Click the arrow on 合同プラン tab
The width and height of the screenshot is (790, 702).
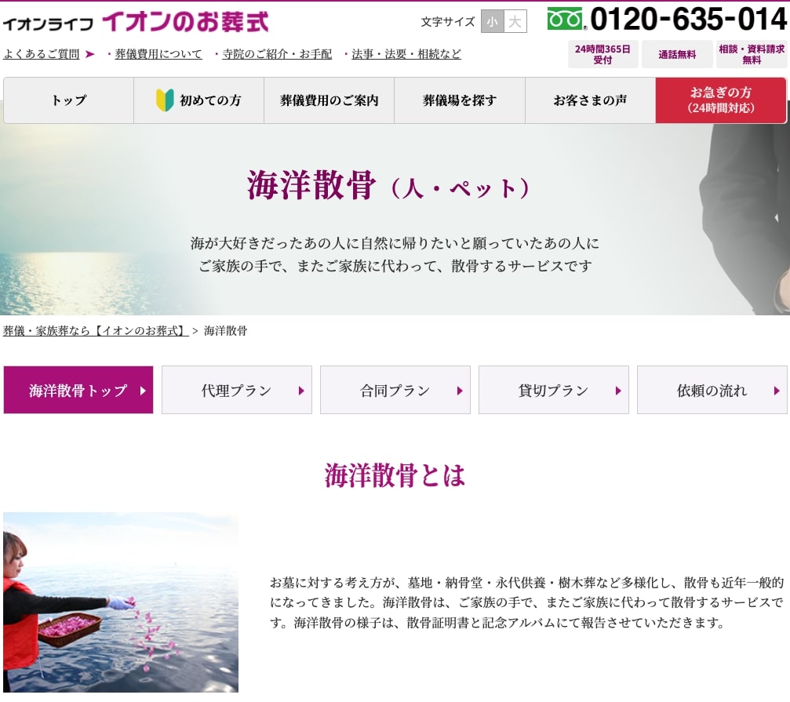click(x=460, y=391)
